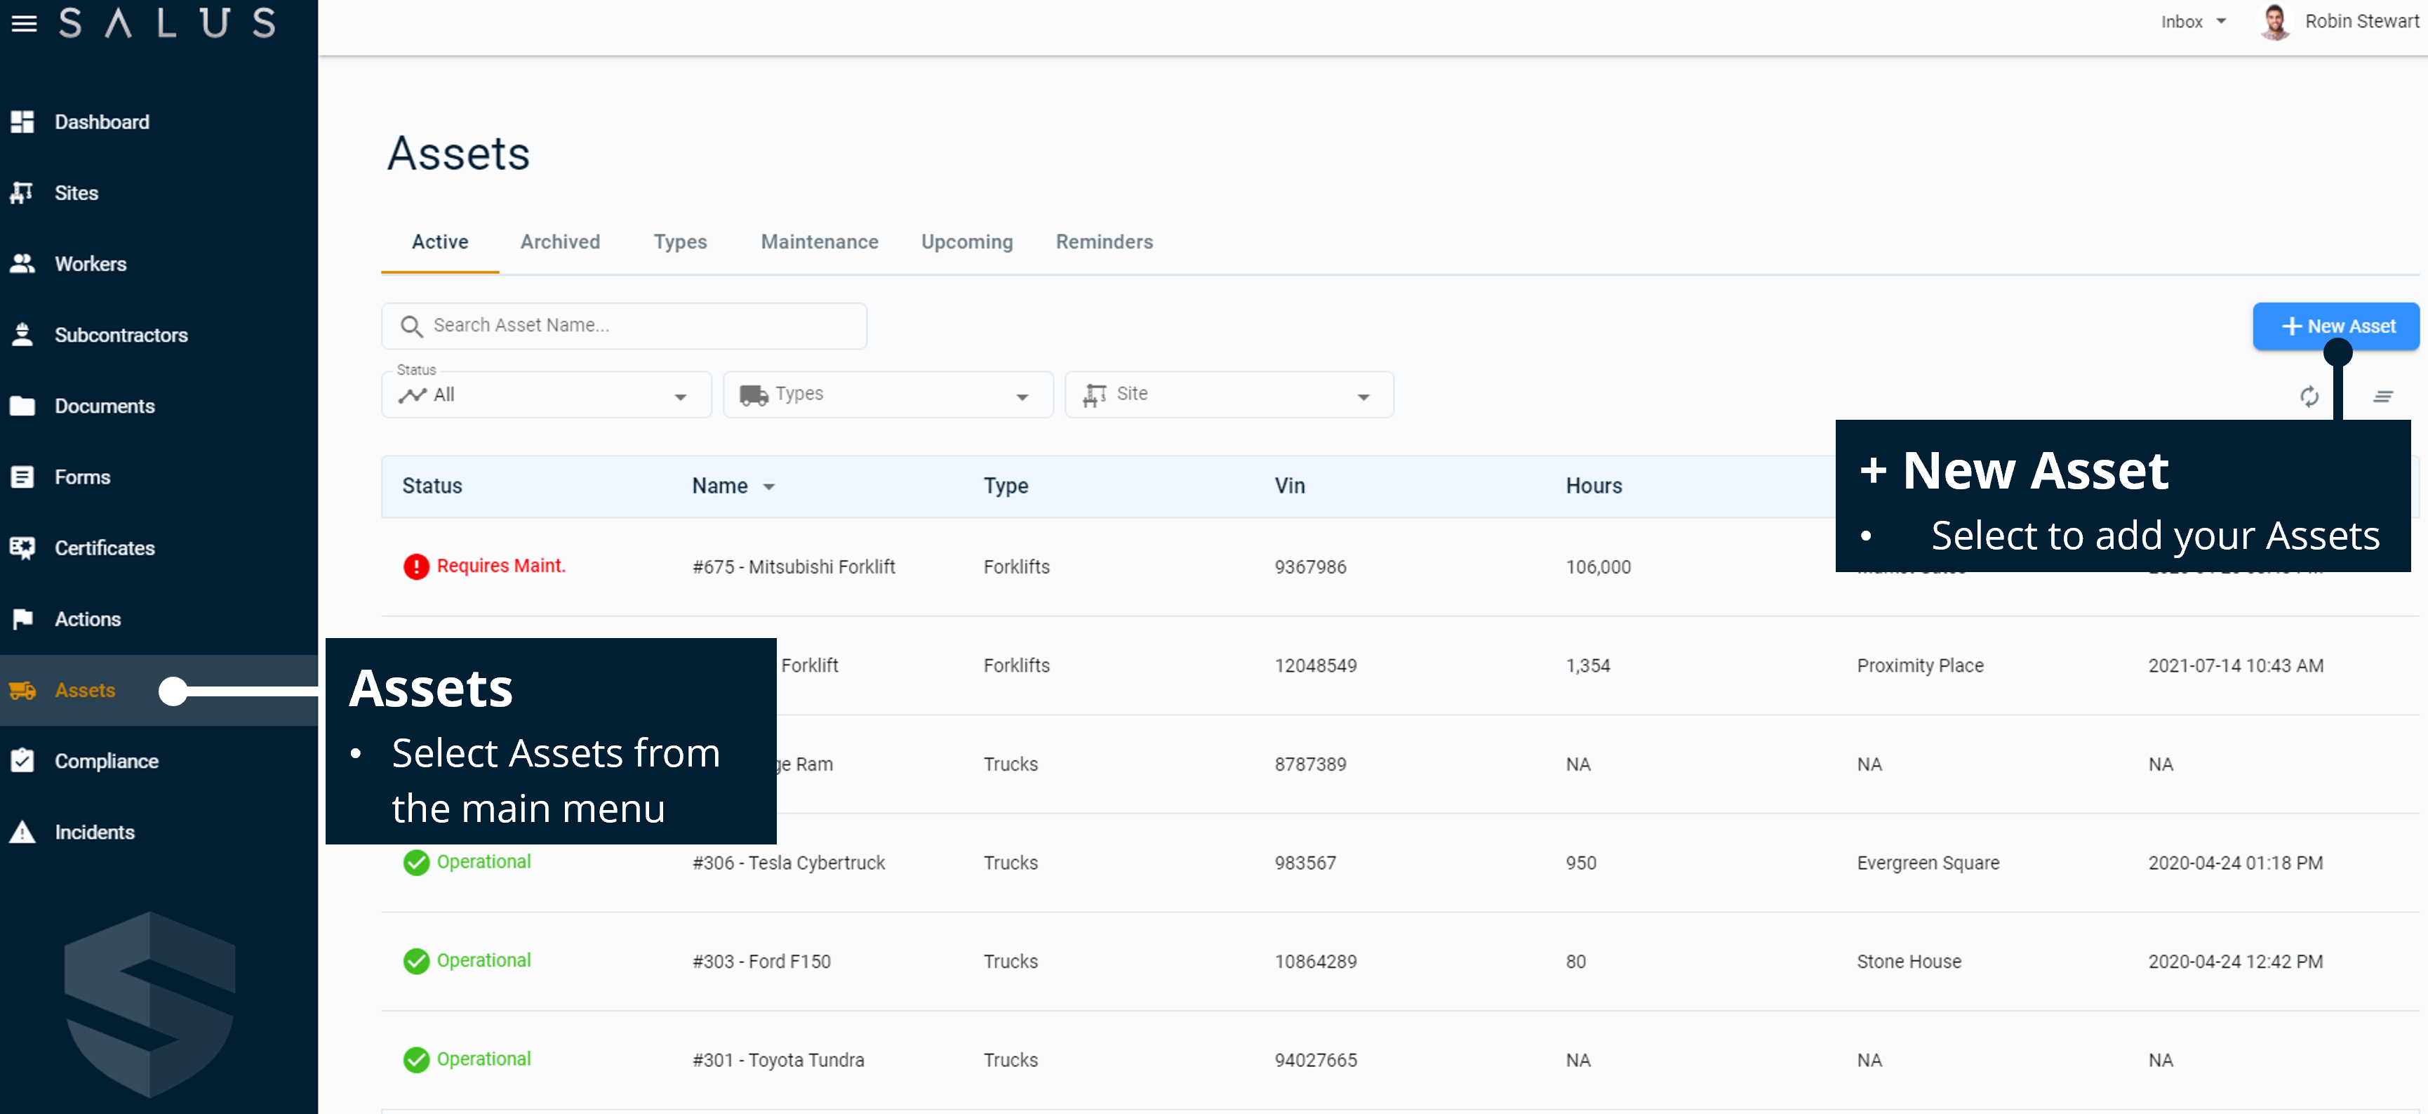
Task: Select the Workers icon
Action: pyautogui.click(x=24, y=264)
